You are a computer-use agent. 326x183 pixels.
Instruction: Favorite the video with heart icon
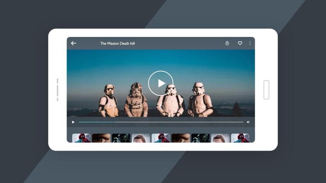point(240,43)
